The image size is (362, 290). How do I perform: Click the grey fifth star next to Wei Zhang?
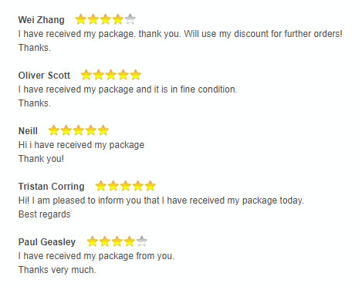tap(130, 19)
